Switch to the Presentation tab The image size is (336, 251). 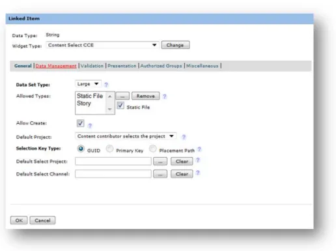[122, 66]
